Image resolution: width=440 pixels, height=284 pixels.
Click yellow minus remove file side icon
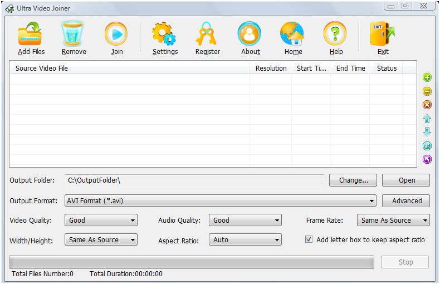click(427, 91)
